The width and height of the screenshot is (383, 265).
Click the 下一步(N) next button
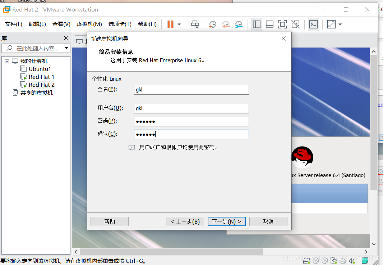[226, 221]
